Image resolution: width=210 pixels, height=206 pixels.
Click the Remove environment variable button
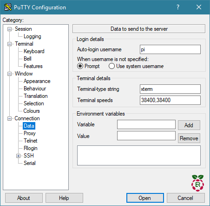tap(189, 138)
